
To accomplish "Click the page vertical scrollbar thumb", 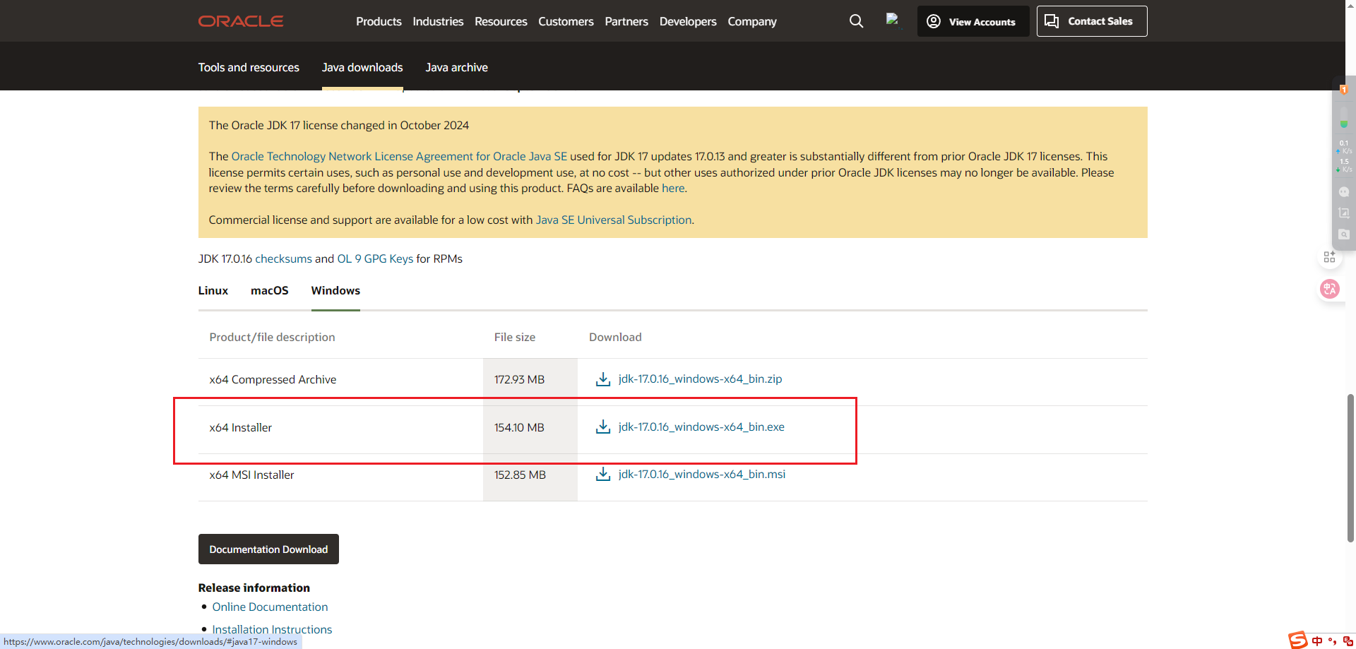I will (1350, 468).
